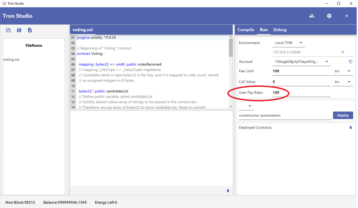Refresh the 127.0.0.1:16669 node connection

[x=343, y=52]
